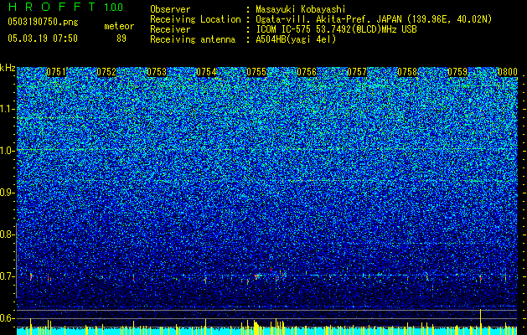527x335 pixels.
Task: Select the antenna value A504HB(yagi 4el)
Action: click(x=296, y=39)
